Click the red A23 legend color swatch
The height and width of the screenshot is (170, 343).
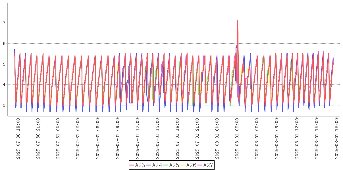[x=132, y=165]
